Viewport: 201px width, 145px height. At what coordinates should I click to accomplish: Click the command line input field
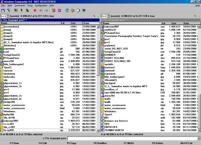pyautogui.click(x=132, y=138)
